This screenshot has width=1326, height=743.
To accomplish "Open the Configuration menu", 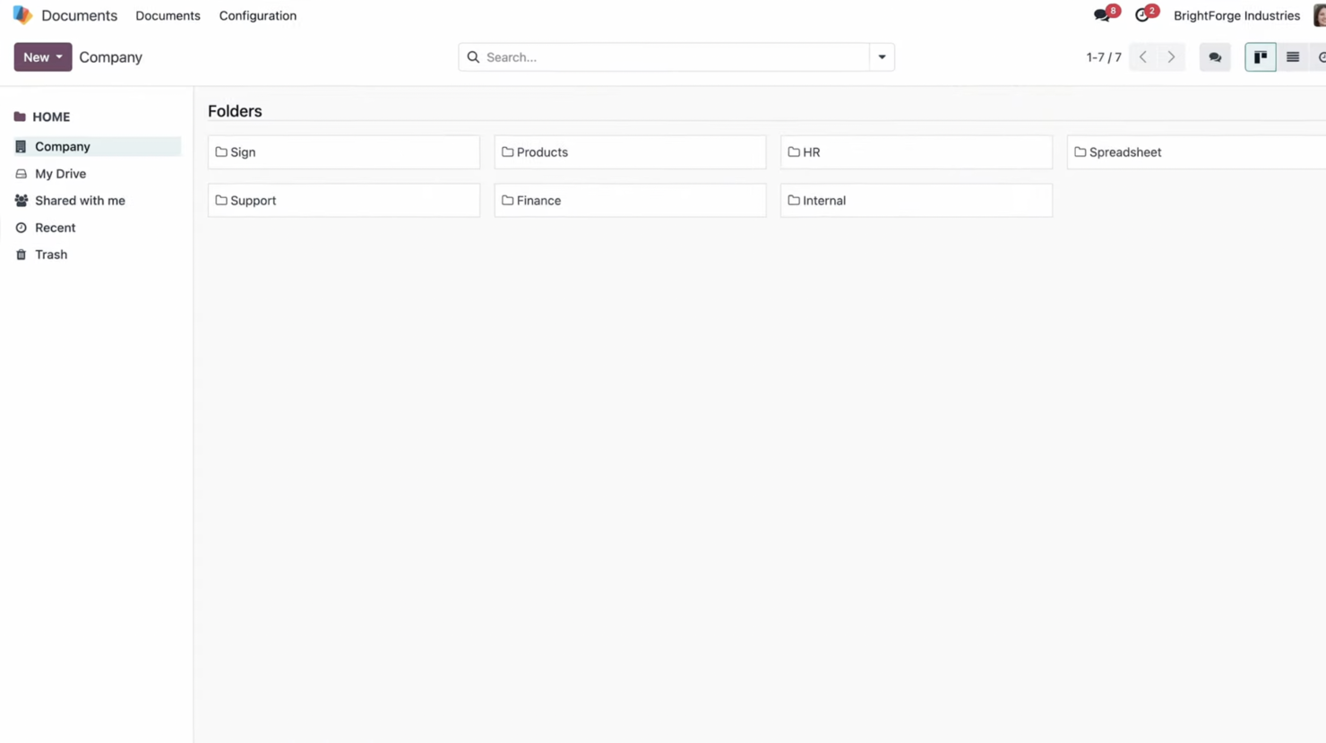I will [x=257, y=15].
